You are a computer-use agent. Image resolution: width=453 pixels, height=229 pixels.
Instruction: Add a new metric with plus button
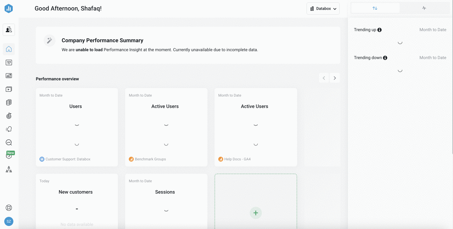point(256,213)
